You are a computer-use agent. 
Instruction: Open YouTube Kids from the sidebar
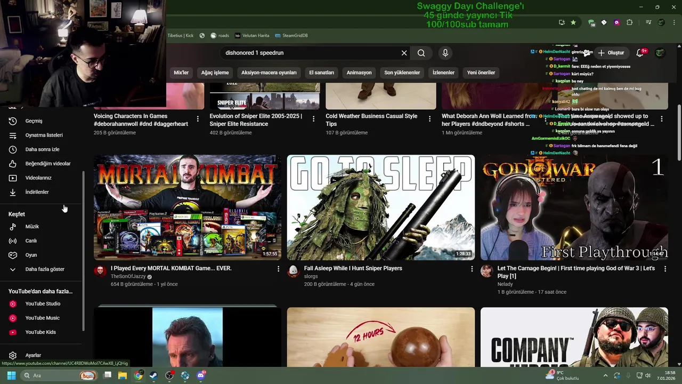(x=42, y=332)
